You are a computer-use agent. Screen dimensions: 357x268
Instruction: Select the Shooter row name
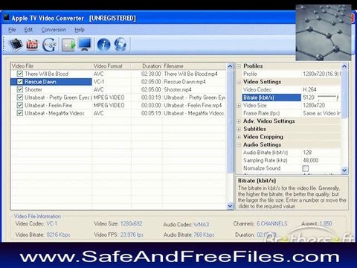pyautogui.click(x=33, y=89)
